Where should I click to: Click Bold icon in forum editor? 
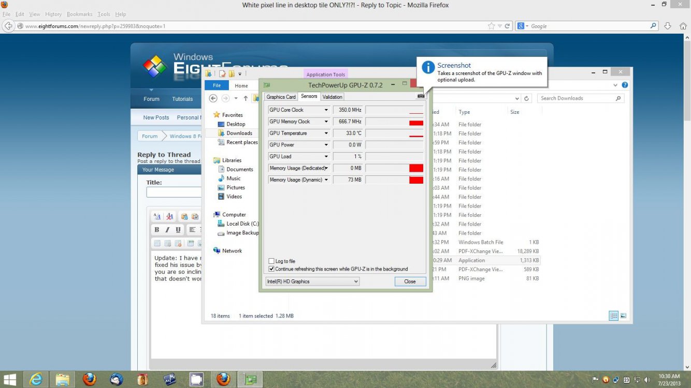point(157,230)
